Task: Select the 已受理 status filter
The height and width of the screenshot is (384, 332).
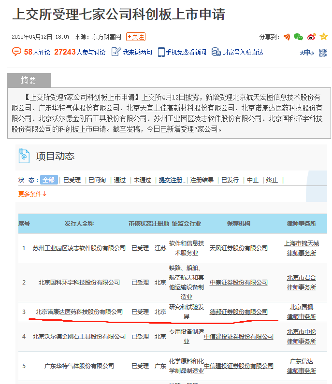Action: [72, 180]
